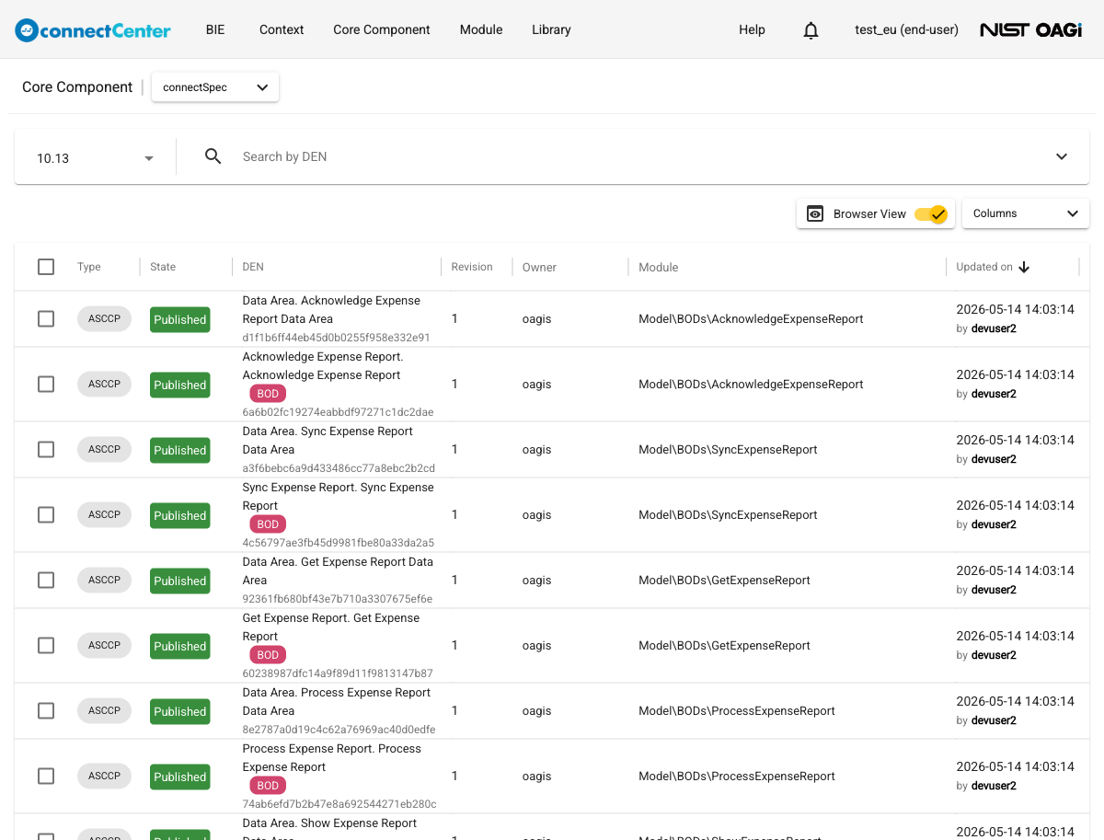This screenshot has width=1104, height=840.
Task: Click the Revision column header
Action: pos(472,267)
